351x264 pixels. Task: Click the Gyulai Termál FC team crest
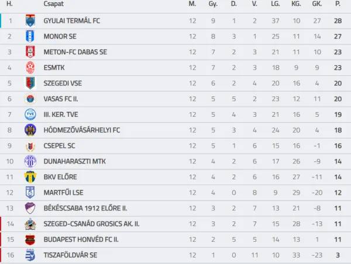click(x=30, y=21)
